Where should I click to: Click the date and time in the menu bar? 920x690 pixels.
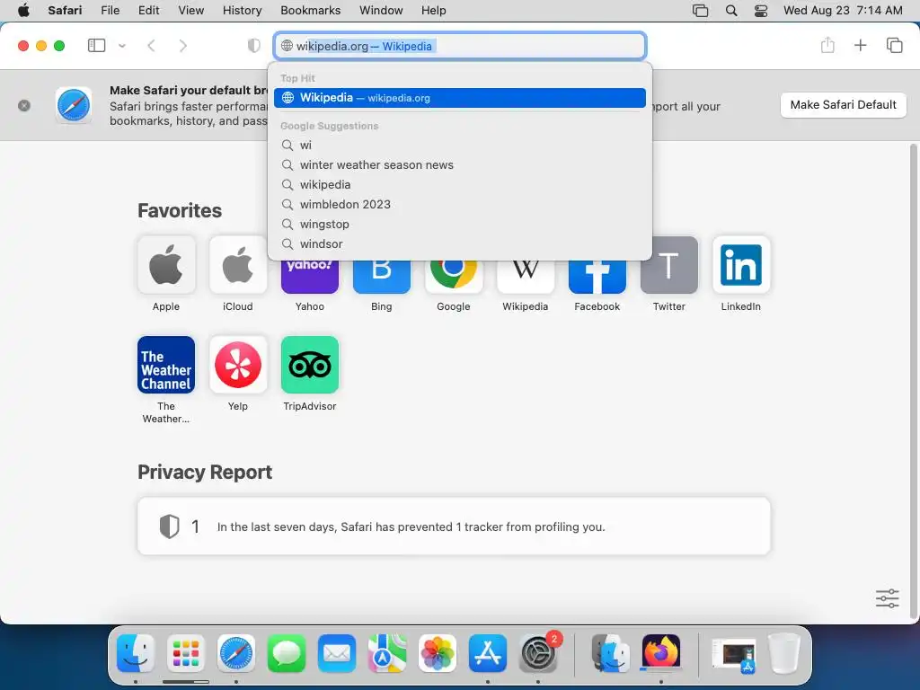(x=843, y=10)
